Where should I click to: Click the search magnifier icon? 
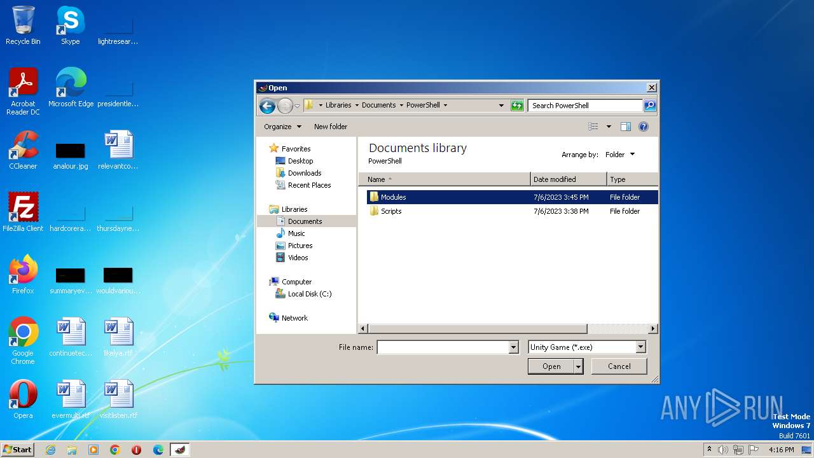click(x=649, y=106)
